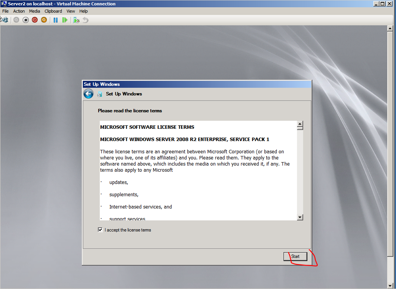
Task: Click the 'Please read the license terms' label
Action: [130, 111]
